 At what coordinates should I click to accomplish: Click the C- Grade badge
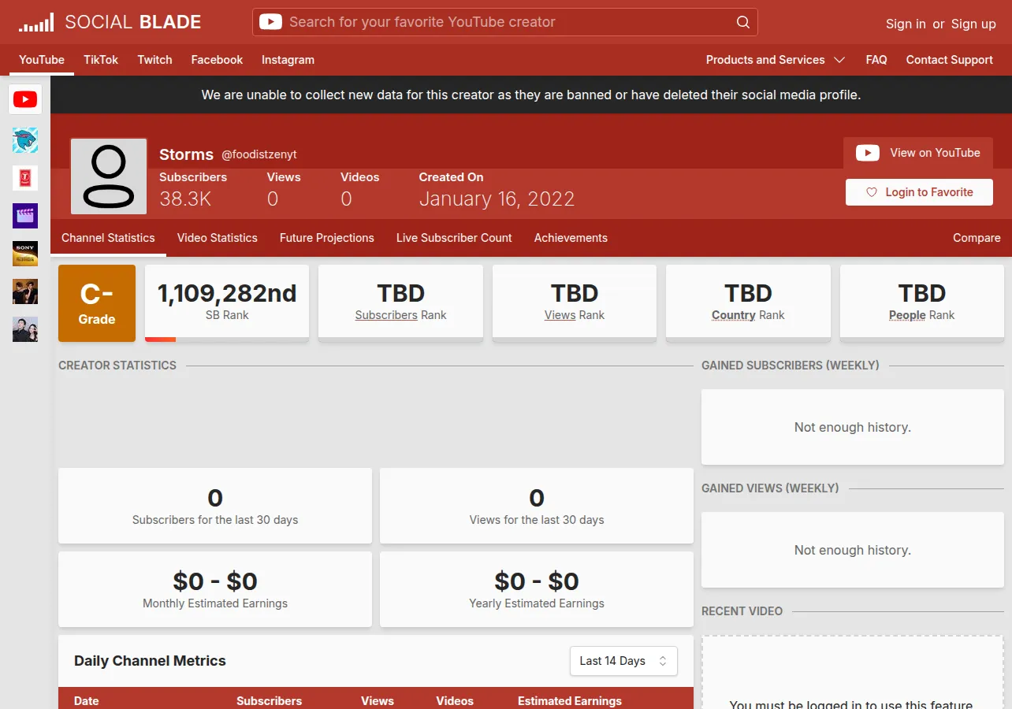[97, 303]
